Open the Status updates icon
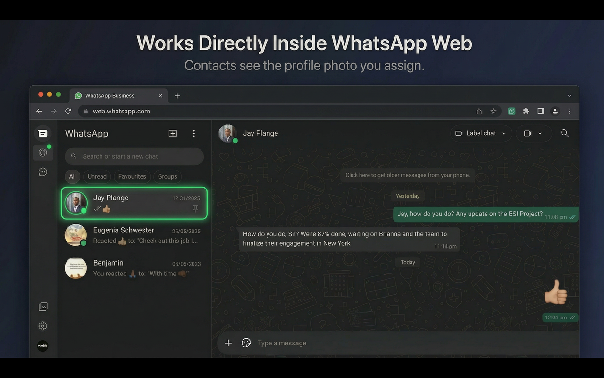The height and width of the screenshot is (378, 604). click(43, 152)
